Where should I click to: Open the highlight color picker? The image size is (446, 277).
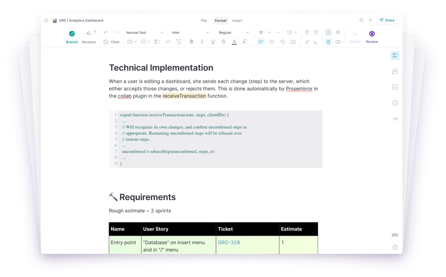click(244, 42)
